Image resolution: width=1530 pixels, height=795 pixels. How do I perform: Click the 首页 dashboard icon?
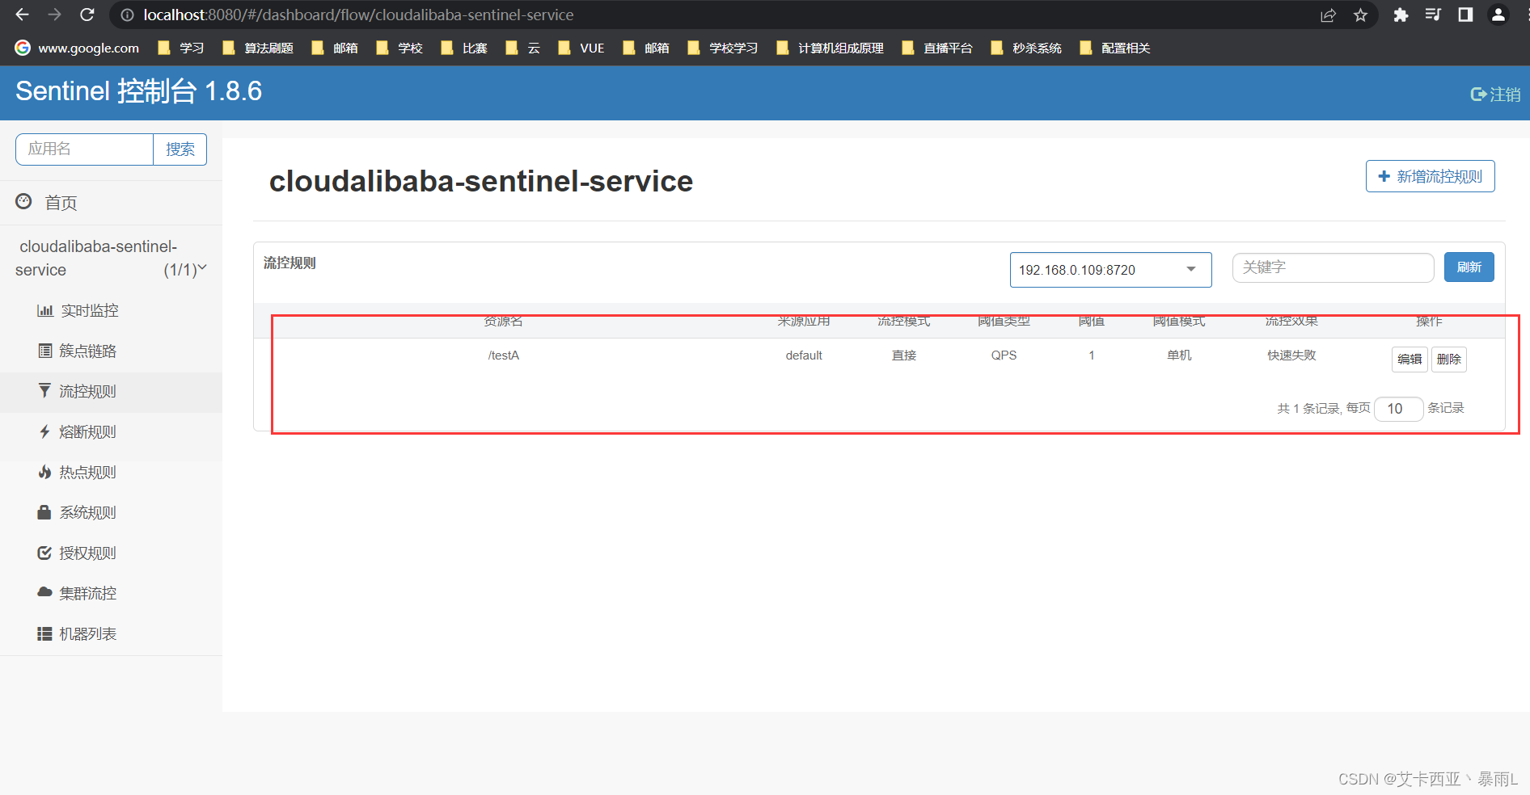pyautogui.click(x=24, y=202)
